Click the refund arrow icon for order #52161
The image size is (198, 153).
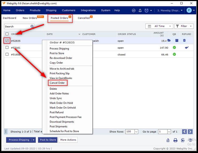point(187,48)
